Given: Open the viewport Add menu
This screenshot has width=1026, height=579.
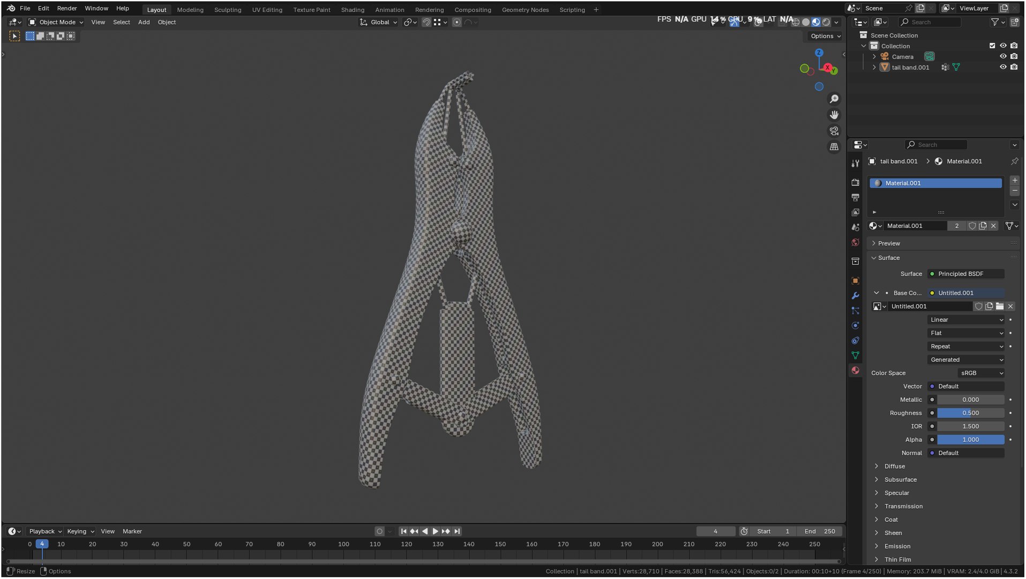Looking at the screenshot, I should [144, 23].
